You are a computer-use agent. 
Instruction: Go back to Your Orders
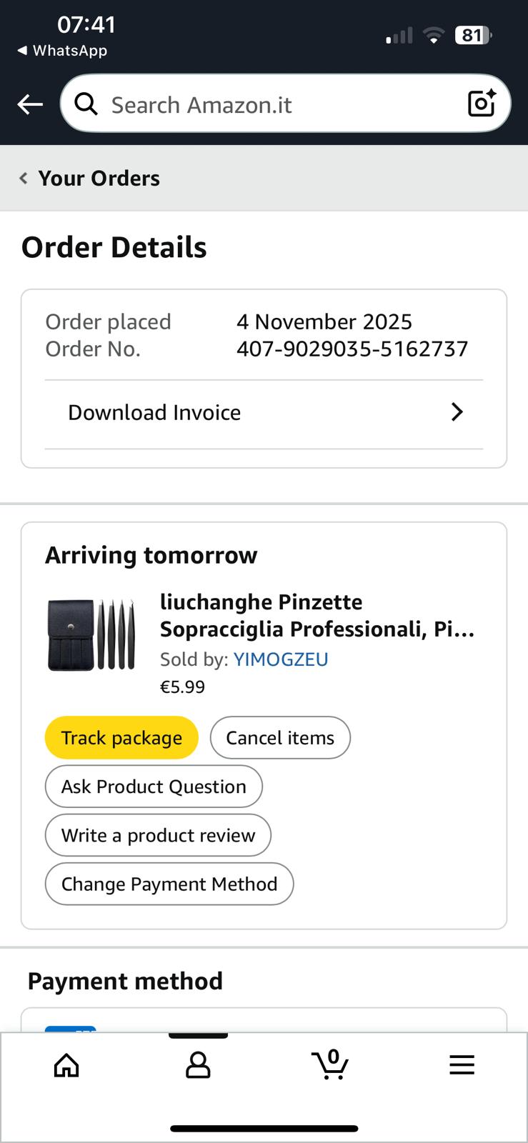coord(99,179)
